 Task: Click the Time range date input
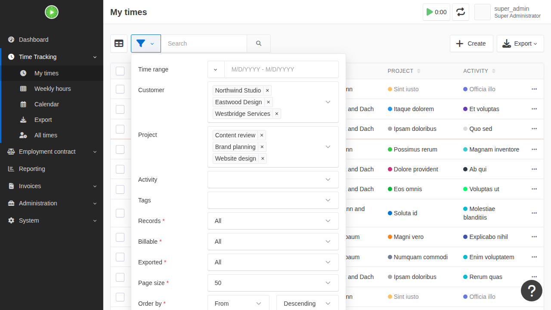tap(282, 69)
